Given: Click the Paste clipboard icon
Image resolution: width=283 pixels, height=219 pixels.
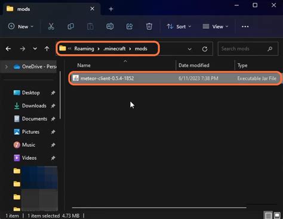Looking at the screenshot, I should click(x=90, y=26).
